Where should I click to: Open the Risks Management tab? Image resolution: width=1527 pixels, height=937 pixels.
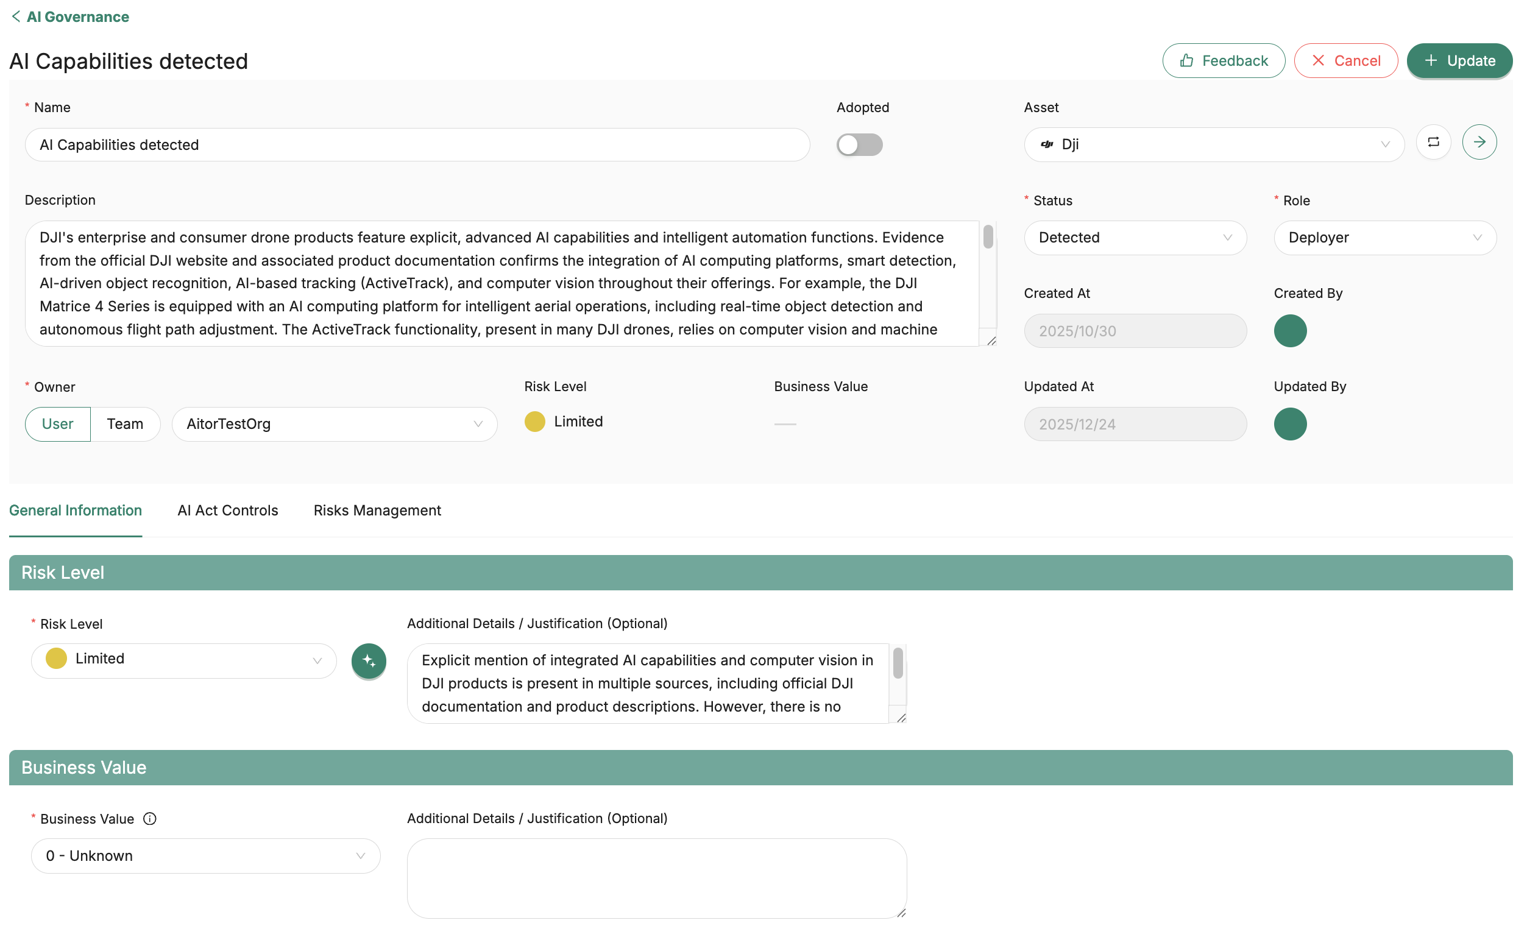click(x=377, y=510)
